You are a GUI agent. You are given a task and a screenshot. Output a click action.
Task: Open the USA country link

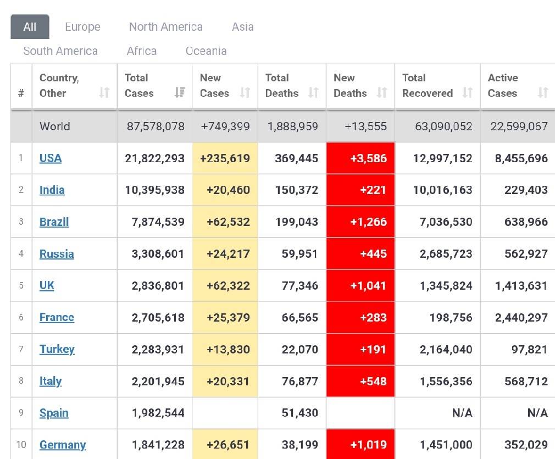[x=51, y=158]
